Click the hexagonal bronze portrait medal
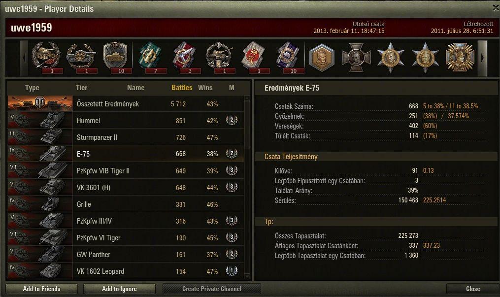 tap(322, 58)
